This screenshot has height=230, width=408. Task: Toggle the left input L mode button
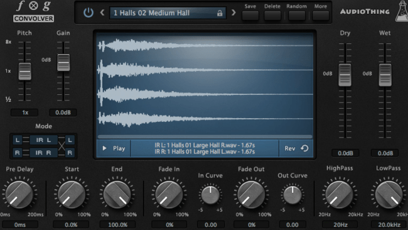coord(18,140)
